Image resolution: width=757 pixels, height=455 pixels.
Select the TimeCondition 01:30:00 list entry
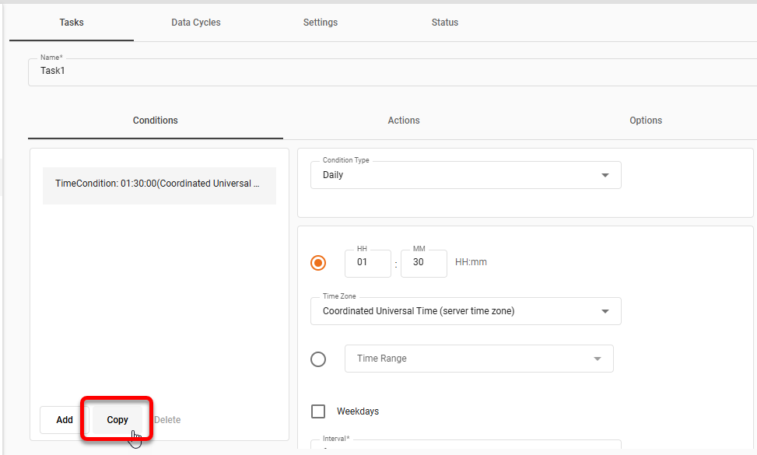159,184
